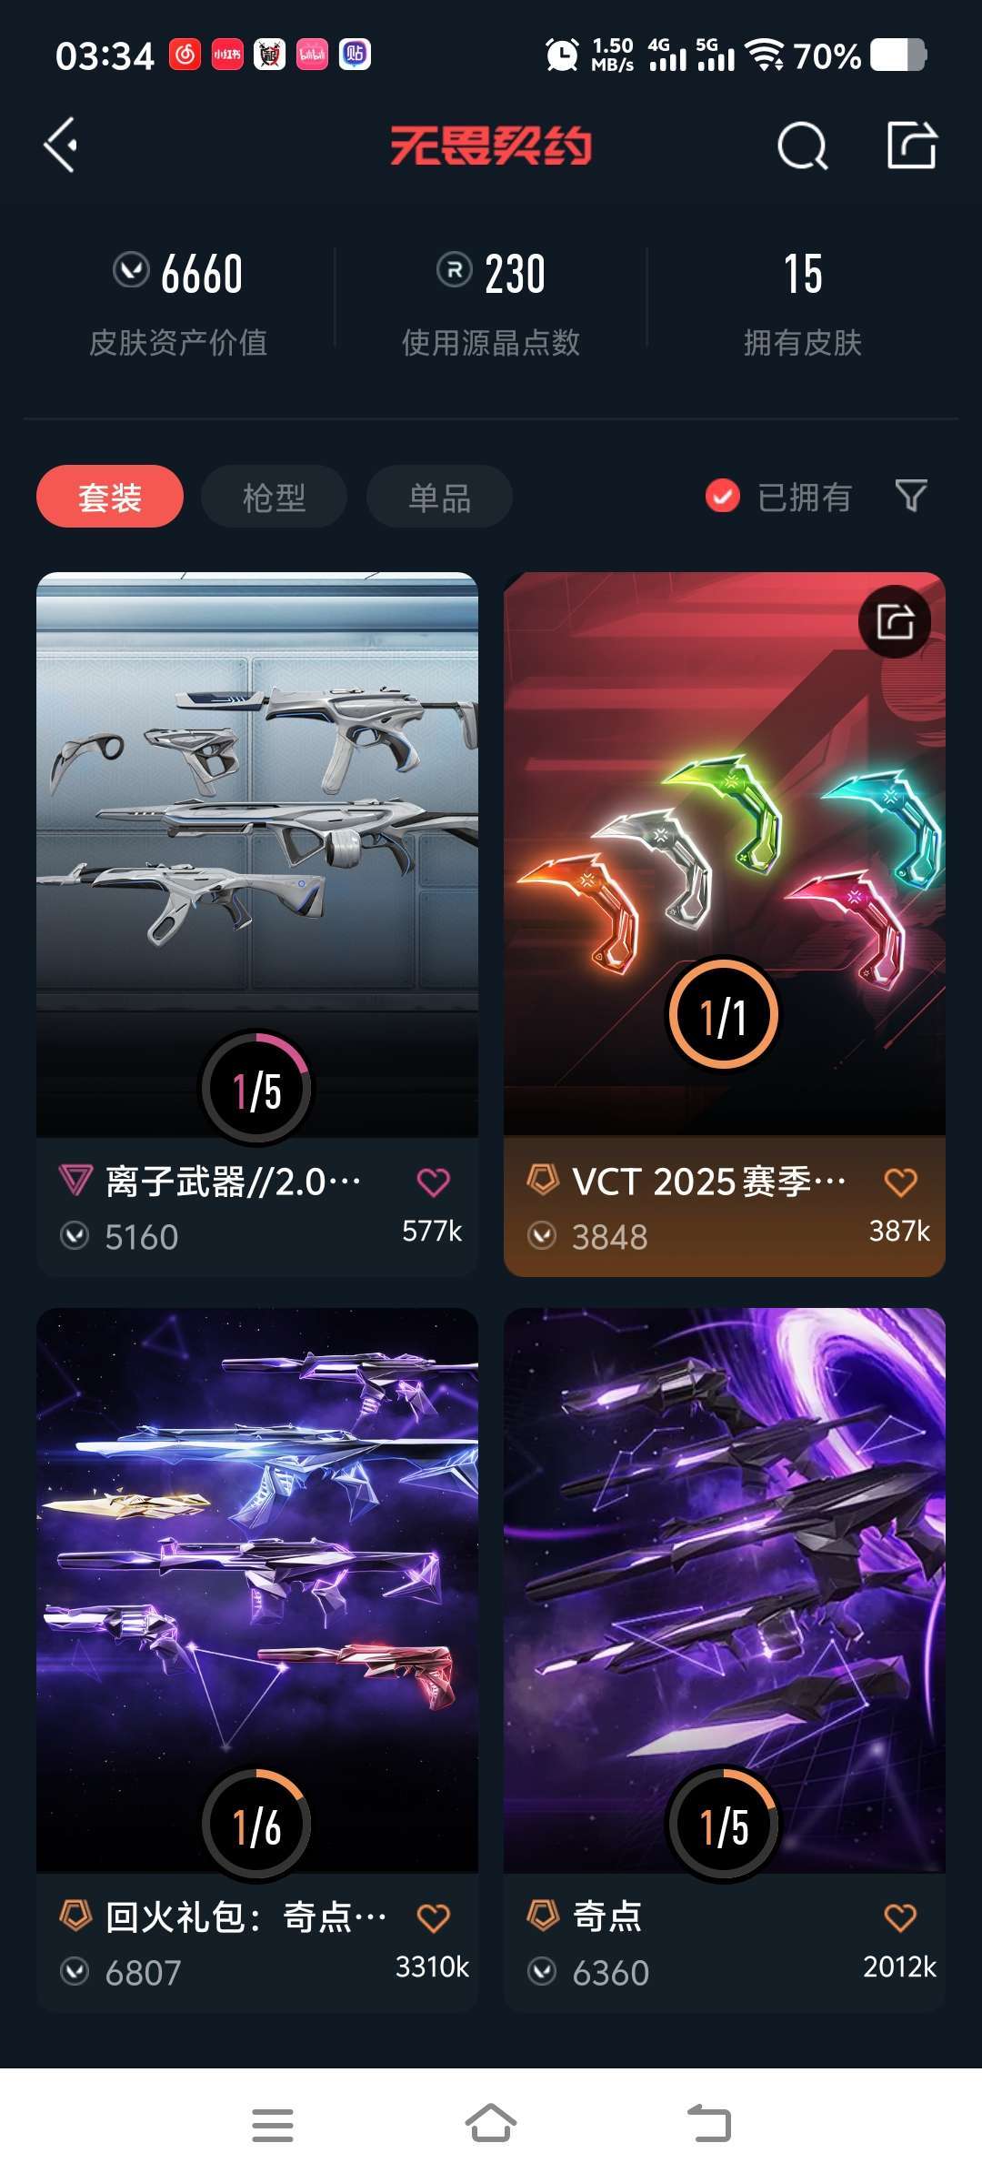Tap the 1/6 progress ring on 回火礼包
The width and height of the screenshot is (982, 2183).
pos(256,1825)
